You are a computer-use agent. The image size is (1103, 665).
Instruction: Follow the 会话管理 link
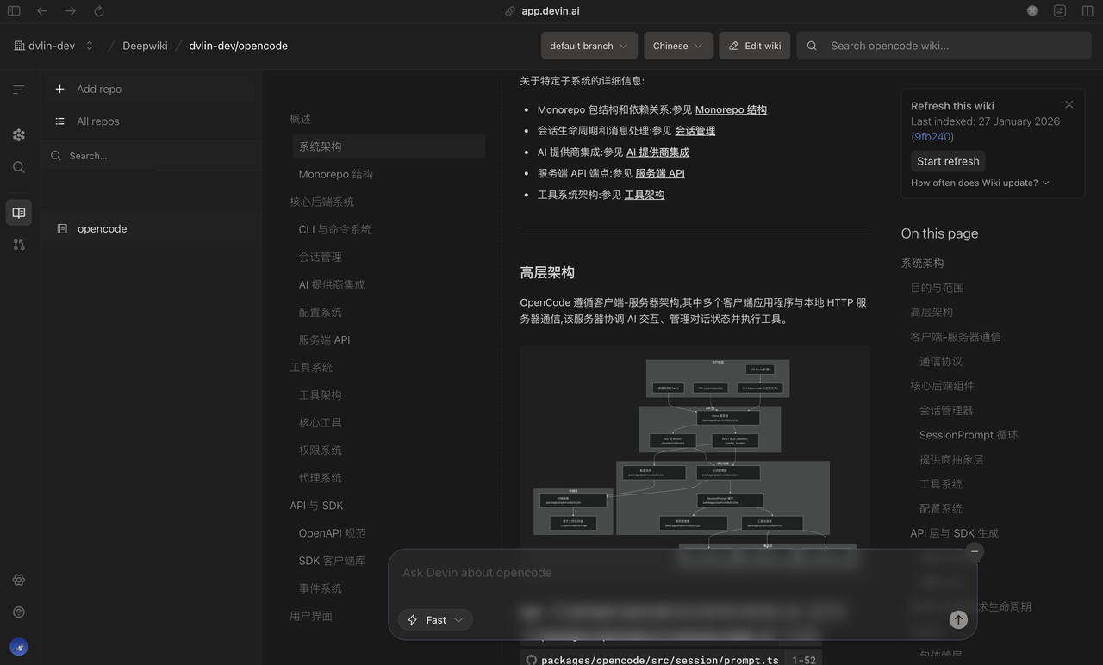click(695, 131)
